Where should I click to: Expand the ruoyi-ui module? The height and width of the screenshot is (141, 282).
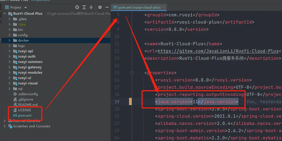point(9,78)
